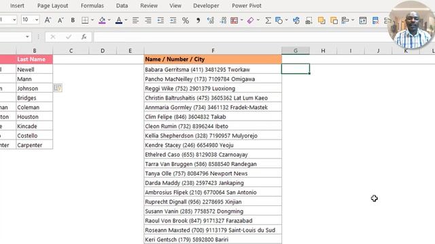
Task: Select cell 'Ruprecht Dignall (956) 2278695 Xinjian'
Action: (x=213, y=202)
